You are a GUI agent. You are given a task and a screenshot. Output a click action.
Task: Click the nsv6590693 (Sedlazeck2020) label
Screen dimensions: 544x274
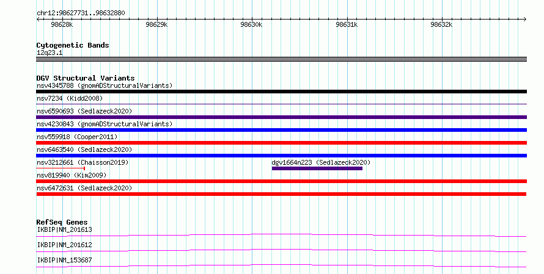(x=84, y=111)
